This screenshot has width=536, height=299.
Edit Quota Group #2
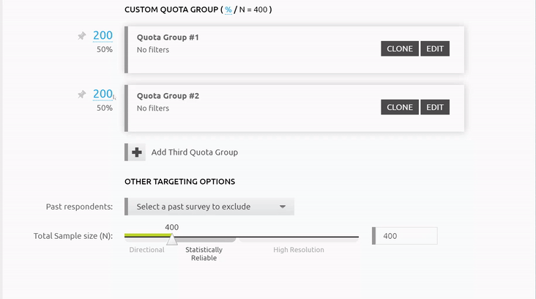point(435,107)
